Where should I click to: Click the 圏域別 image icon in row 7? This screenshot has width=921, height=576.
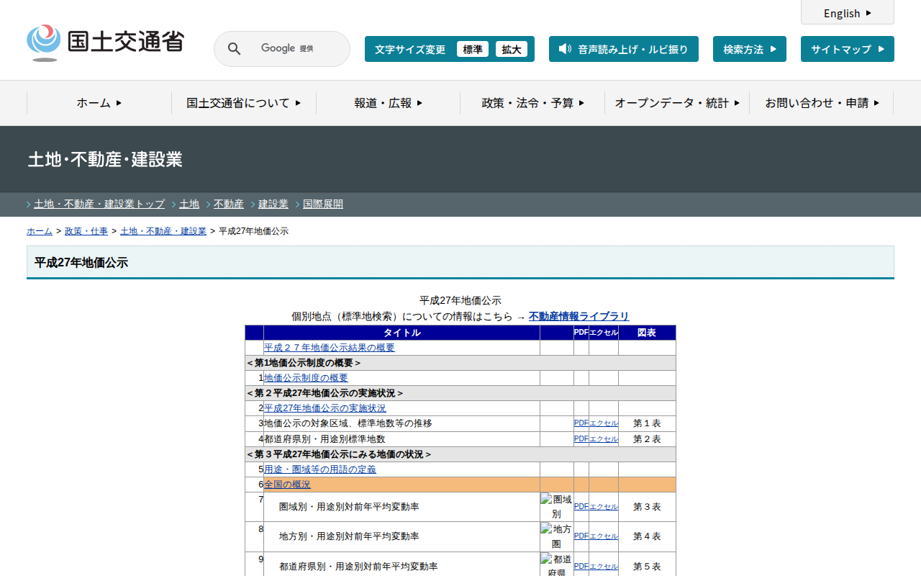(x=556, y=507)
